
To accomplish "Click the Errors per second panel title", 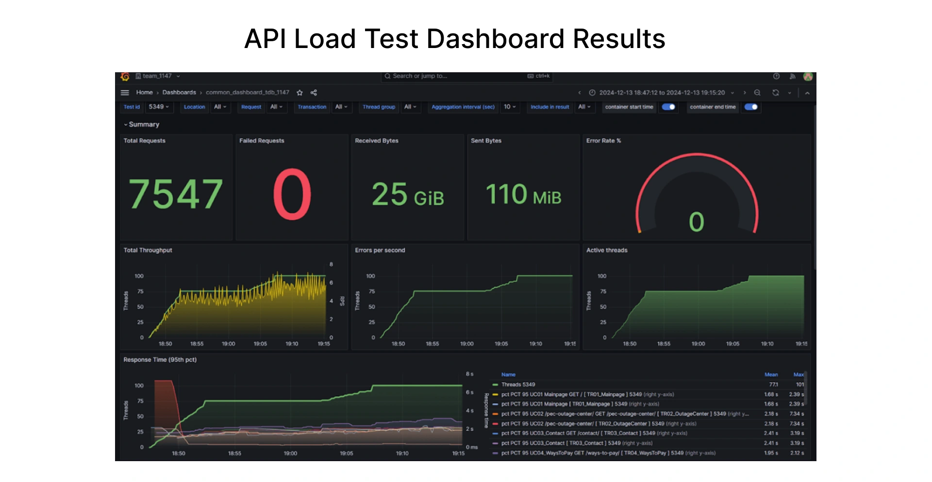I will 380,250.
